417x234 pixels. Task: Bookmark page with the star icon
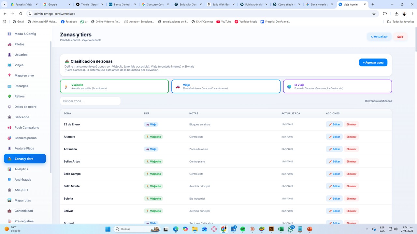coord(374,14)
